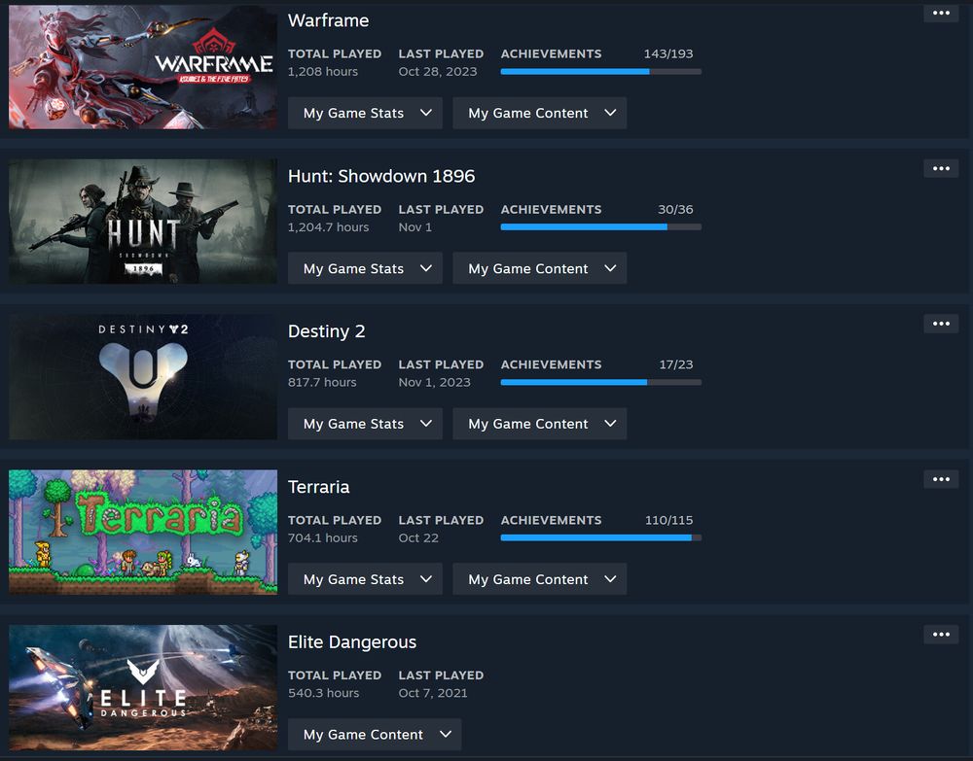Click the Hunt: Showdown 1896 banner image

point(143,222)
